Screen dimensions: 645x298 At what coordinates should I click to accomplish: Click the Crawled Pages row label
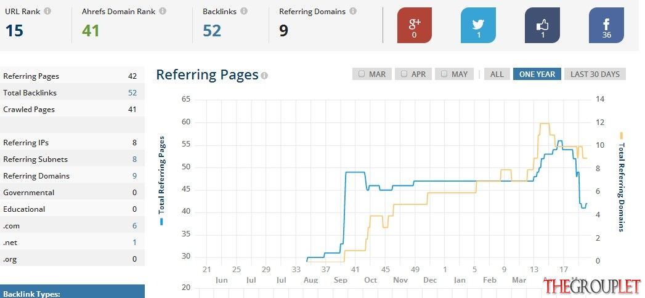point(29,110)
